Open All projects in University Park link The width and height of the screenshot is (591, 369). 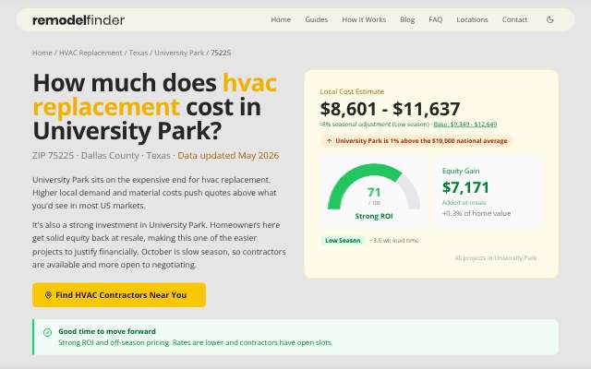coord(495,258)
